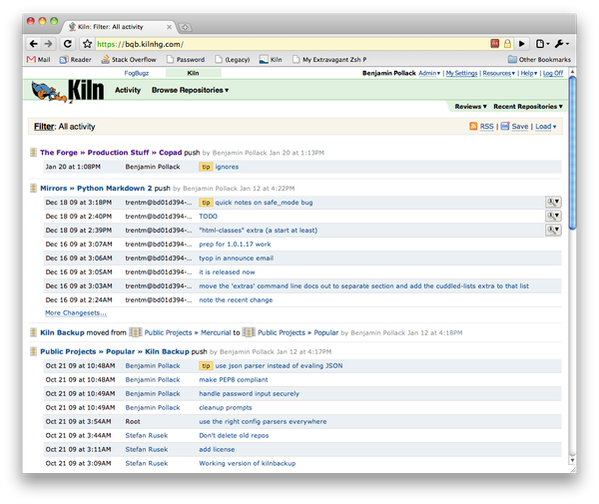Screen dimensions: 599x504
Task: Open the Admin menu
Action: tap(429, 73)
